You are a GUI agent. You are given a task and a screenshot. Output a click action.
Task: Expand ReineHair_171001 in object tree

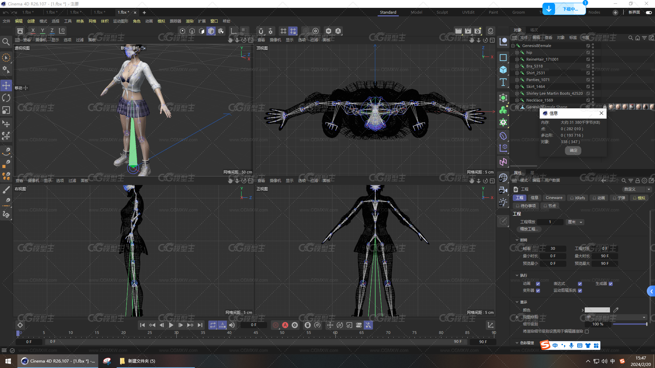click(517, 59)
